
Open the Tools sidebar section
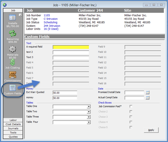click(x=13, y=132)
